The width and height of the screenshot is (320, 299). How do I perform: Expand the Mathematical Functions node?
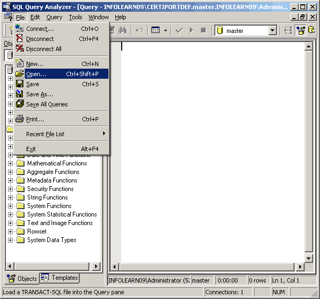[x=10, y=163]
